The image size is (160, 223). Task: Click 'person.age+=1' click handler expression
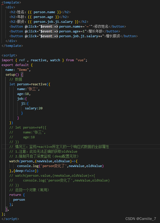(72, 31)
